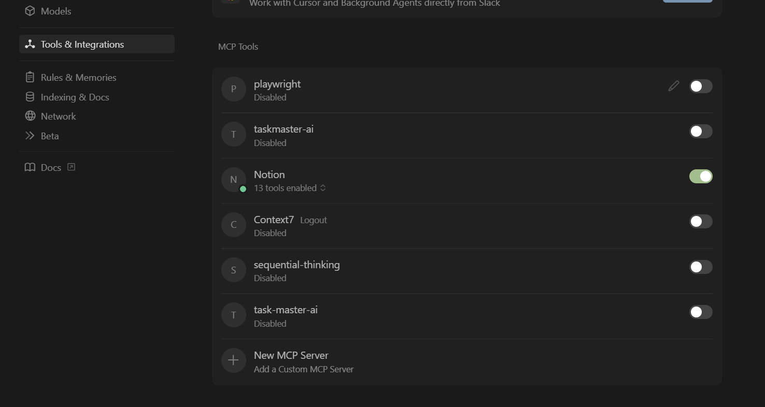Image resolution: width=765 pixels, height=407 pixels.
Task: Expand the Notion 13 tools enabled list
Action: 290,188
